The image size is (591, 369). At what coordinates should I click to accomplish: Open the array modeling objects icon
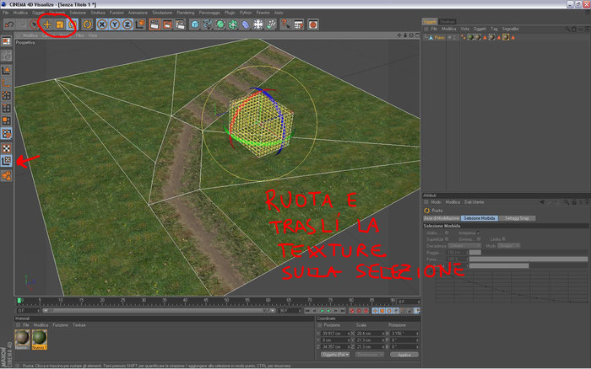[233, 24]
